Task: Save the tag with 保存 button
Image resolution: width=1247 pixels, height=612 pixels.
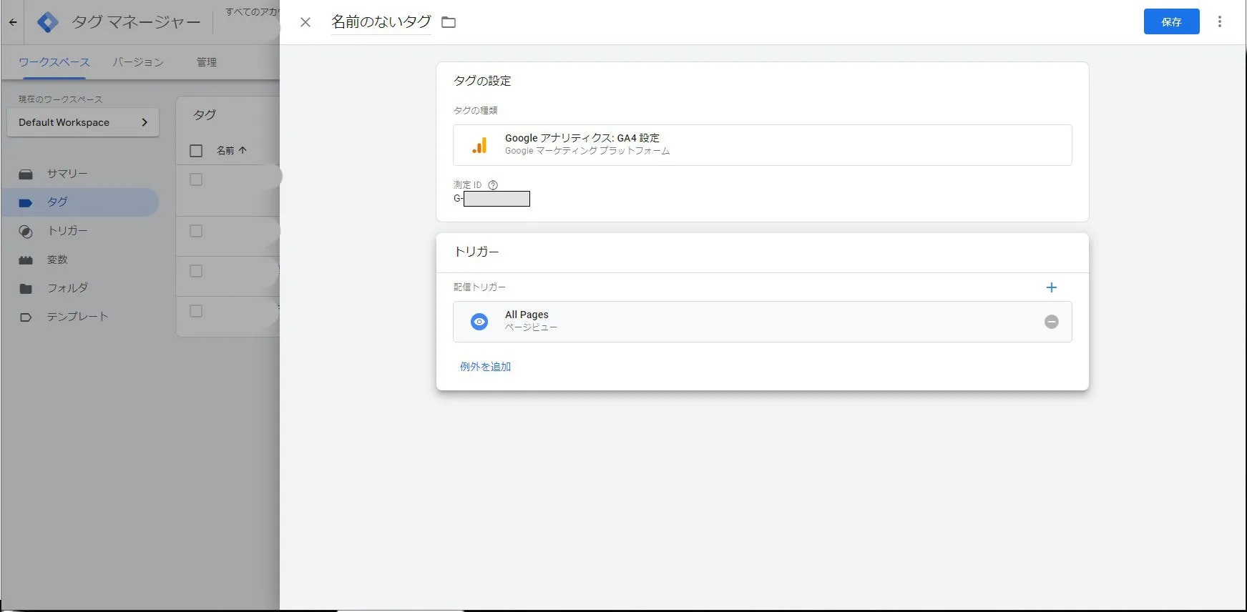Action: coord(1171,22)
